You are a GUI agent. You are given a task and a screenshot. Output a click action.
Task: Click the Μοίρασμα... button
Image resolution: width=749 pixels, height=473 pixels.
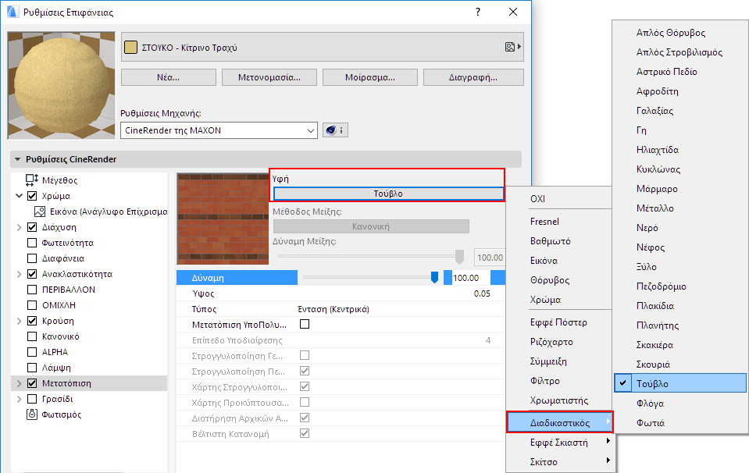pyautogui.click(x=370, y=77)
